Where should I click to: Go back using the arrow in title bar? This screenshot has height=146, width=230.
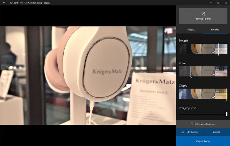click(4, 2)
